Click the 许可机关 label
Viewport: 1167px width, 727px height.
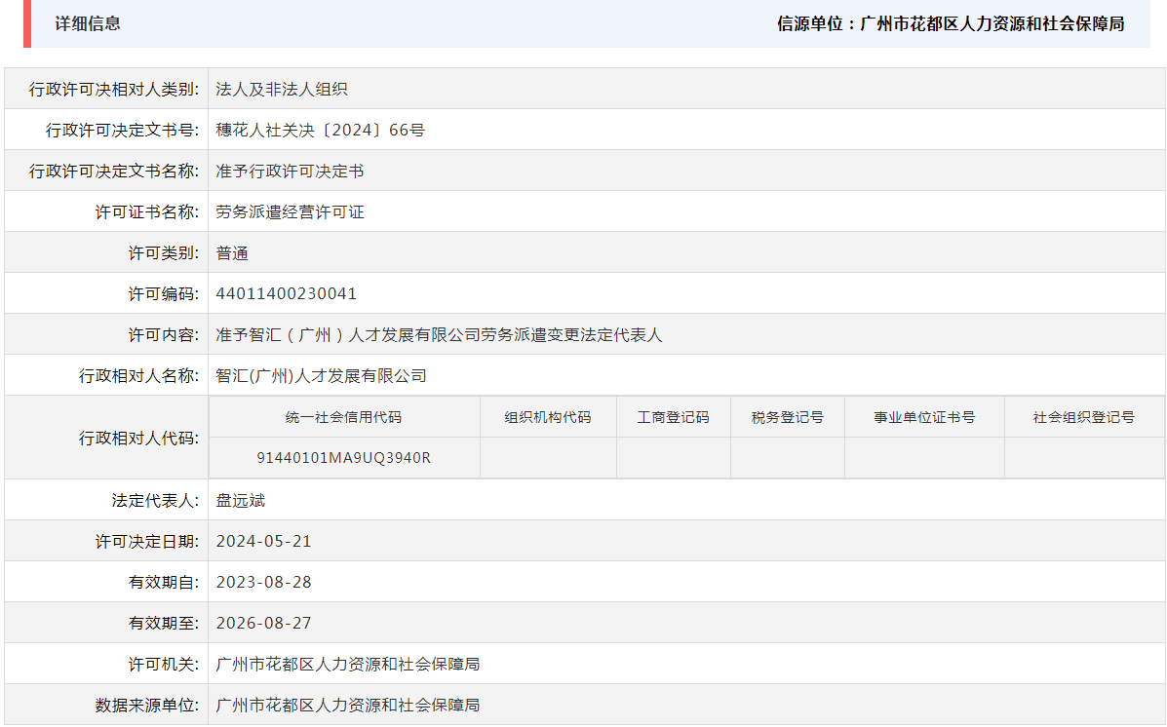(163, 665)
